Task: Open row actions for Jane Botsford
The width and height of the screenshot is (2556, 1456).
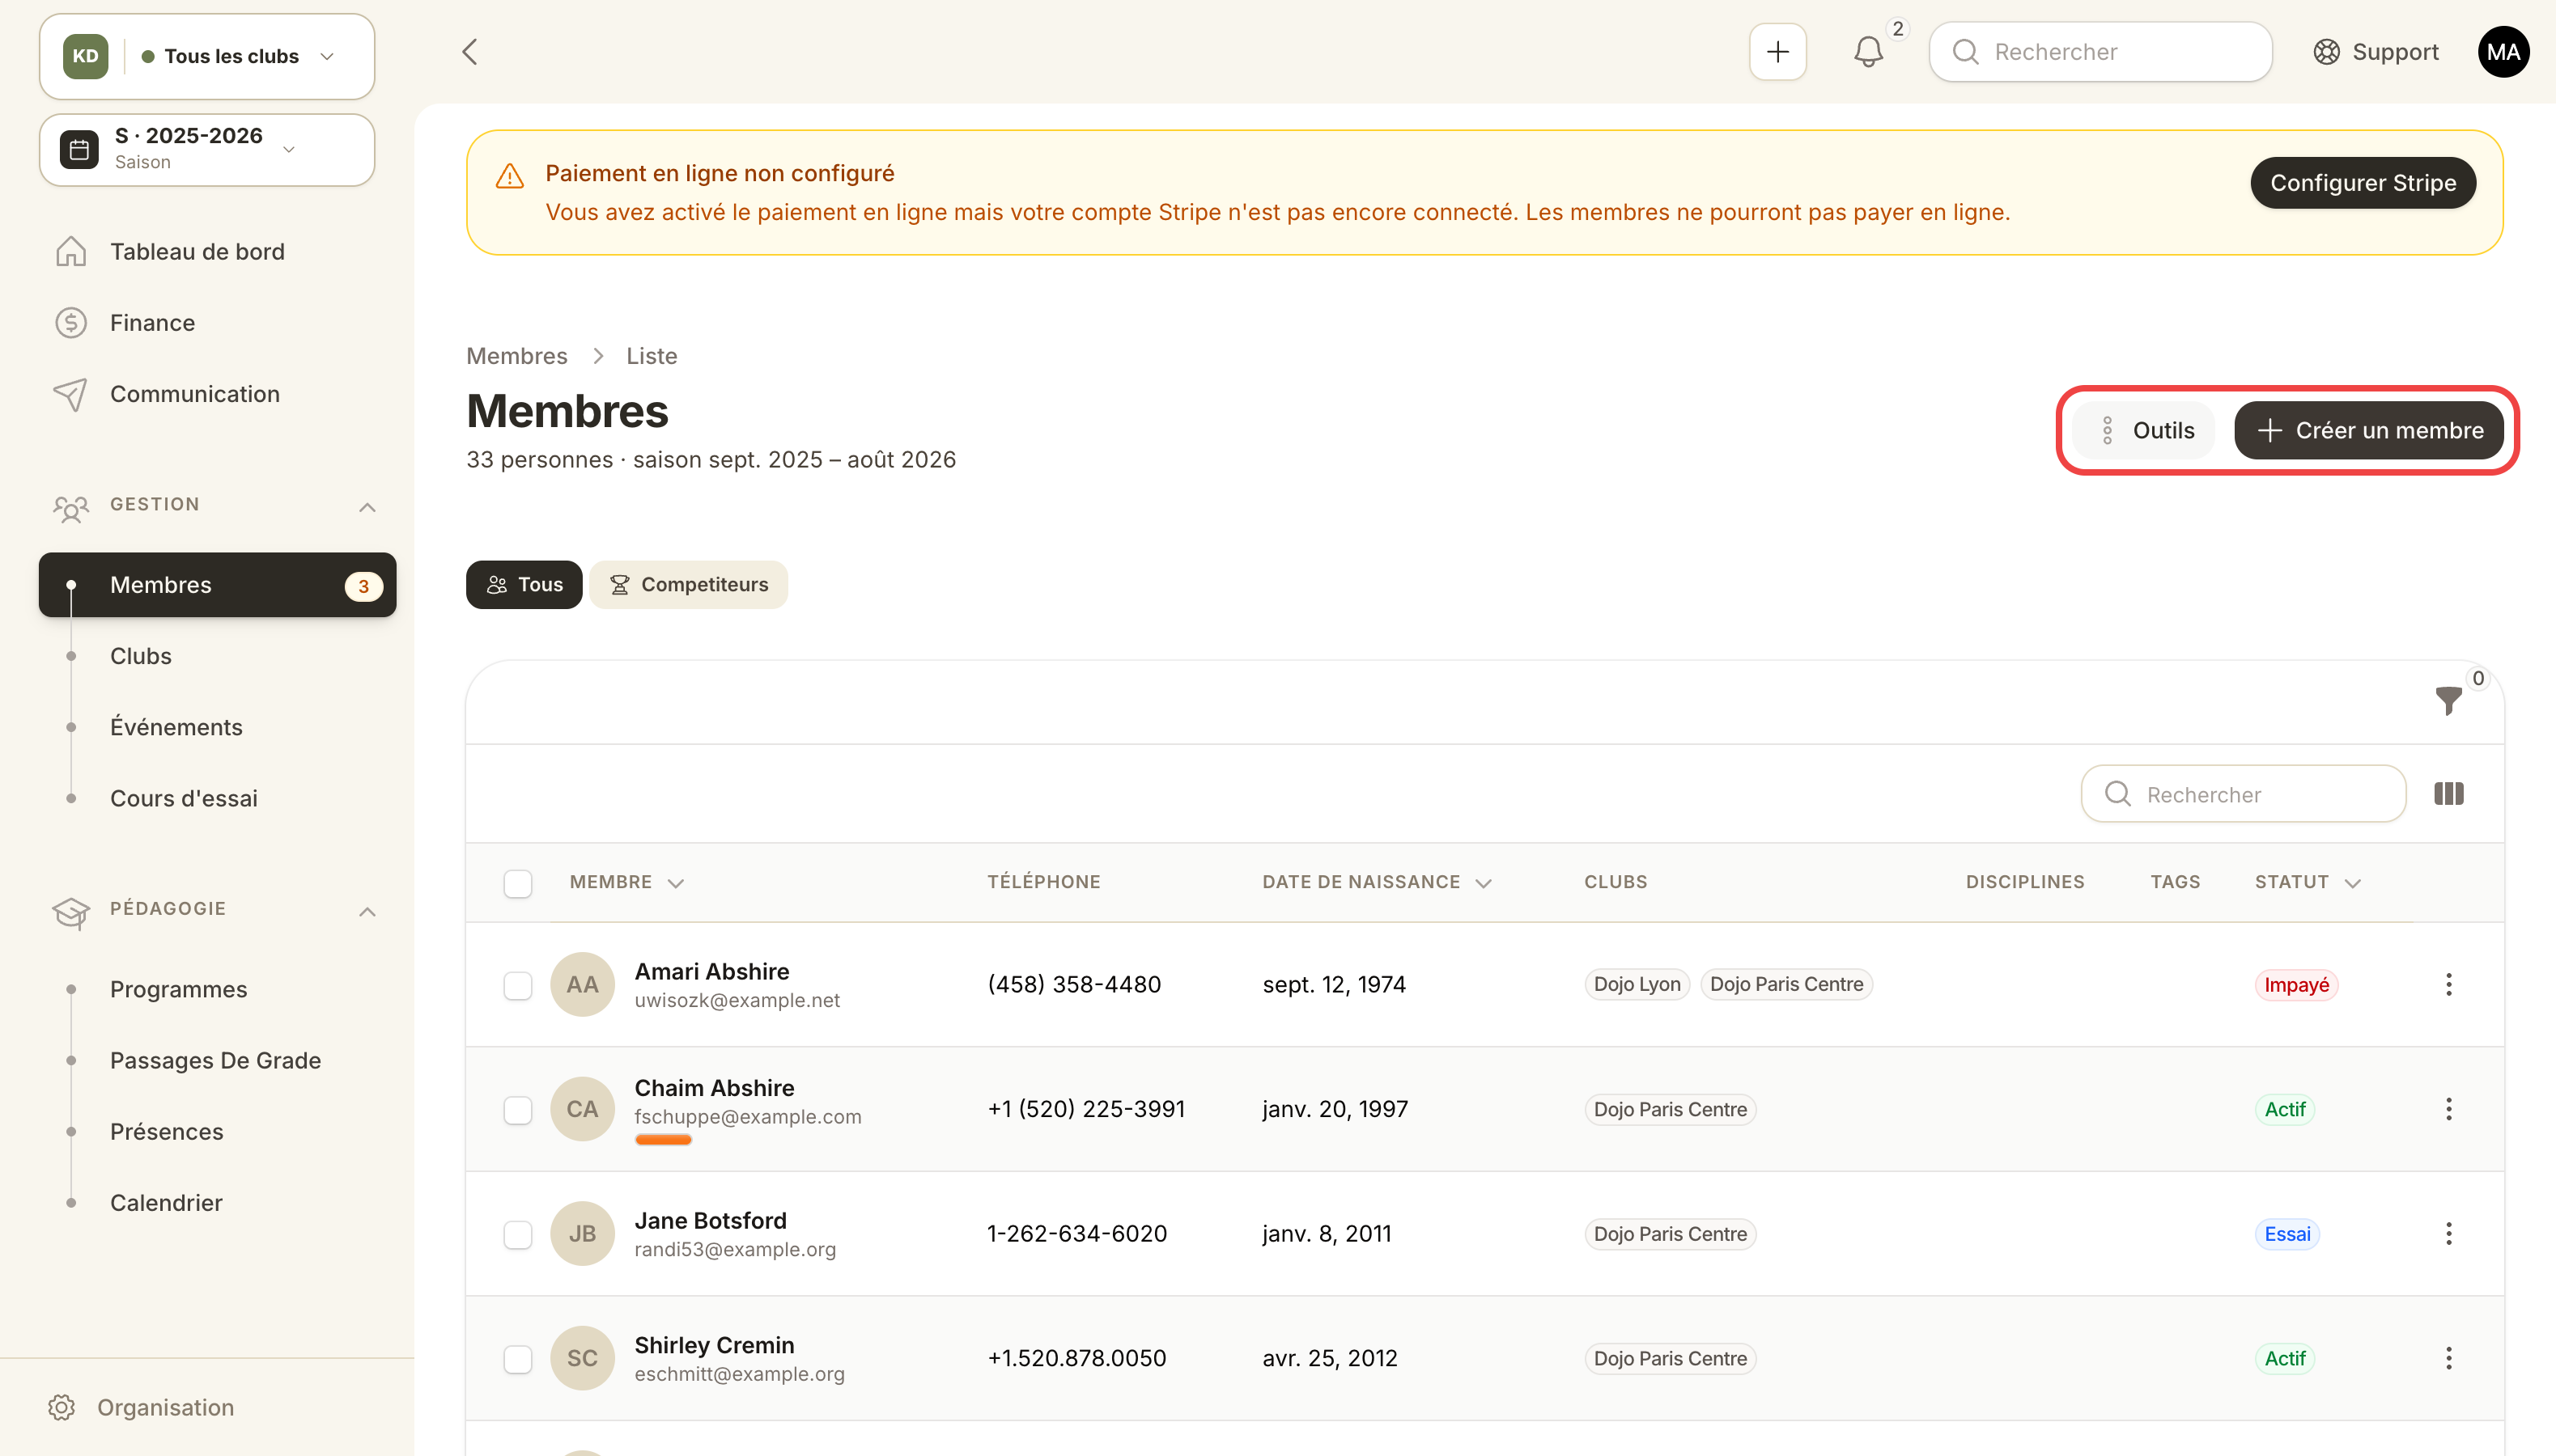Action: [2448, 1234]
